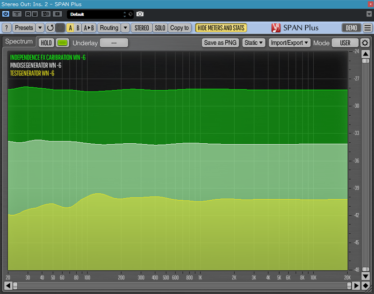Toggle the plugin bypass power button
374x294 pixels.
click(x=6, y=14)
